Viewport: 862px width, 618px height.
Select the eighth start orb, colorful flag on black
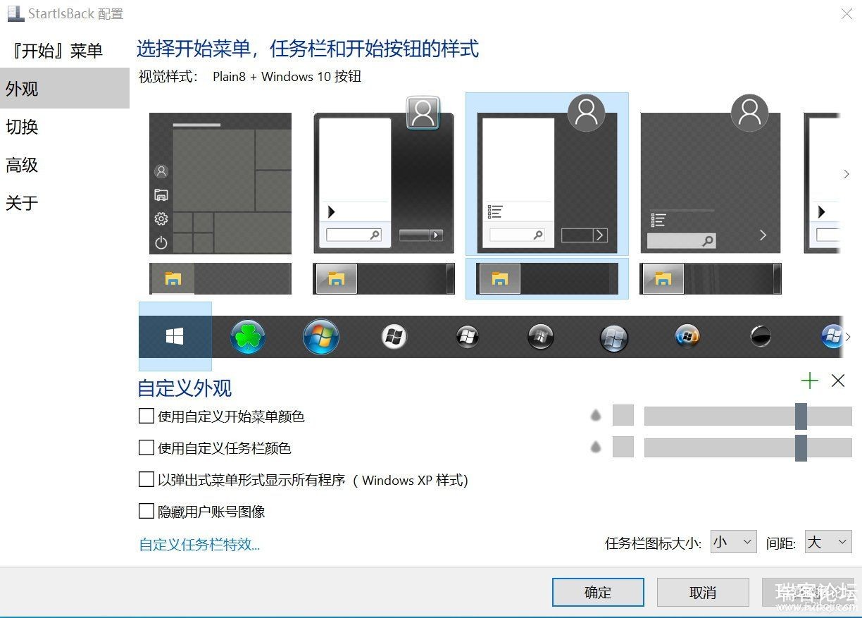pos(687,336)
